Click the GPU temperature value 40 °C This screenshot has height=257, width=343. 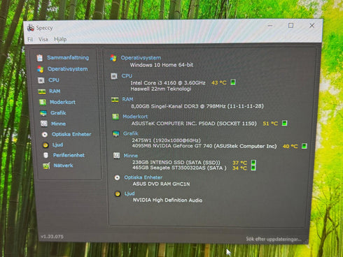click(x=290, y=146)
